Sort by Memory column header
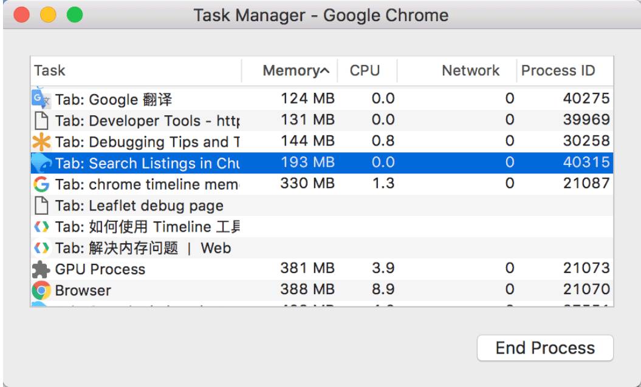The width and height of the screenshot is (641, 387). tap(295, 70)
